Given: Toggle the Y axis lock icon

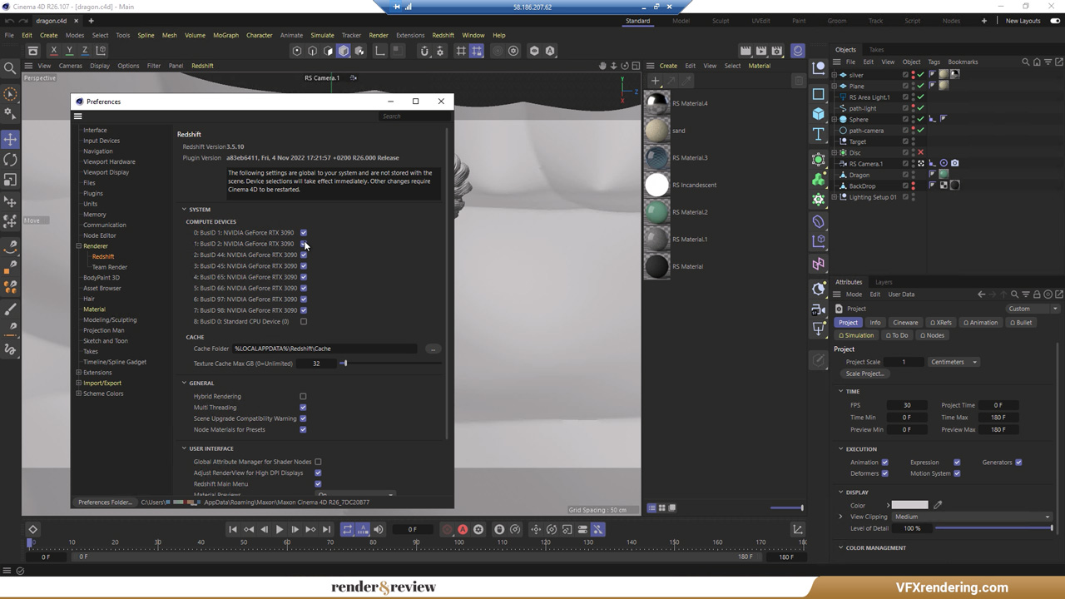Looking at the screenshot, I should pos(69,51).
